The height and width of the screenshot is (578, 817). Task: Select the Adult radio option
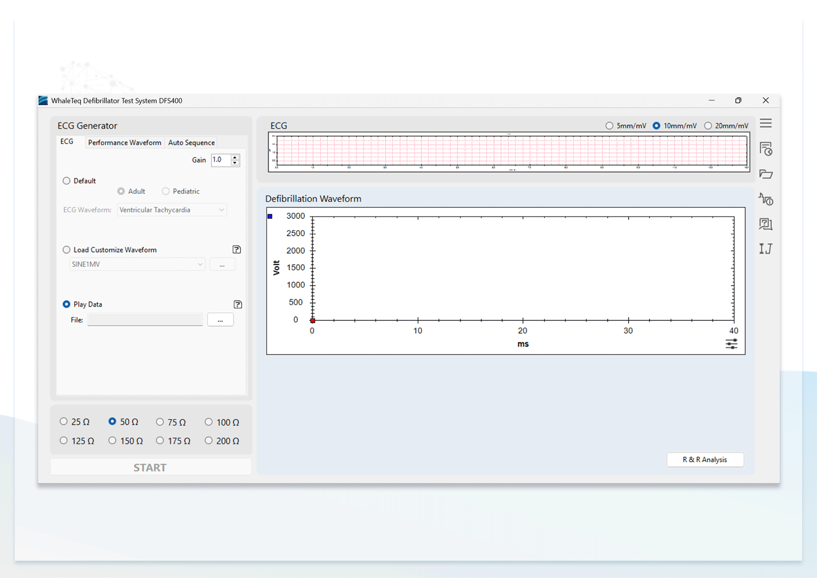[121, 191]
